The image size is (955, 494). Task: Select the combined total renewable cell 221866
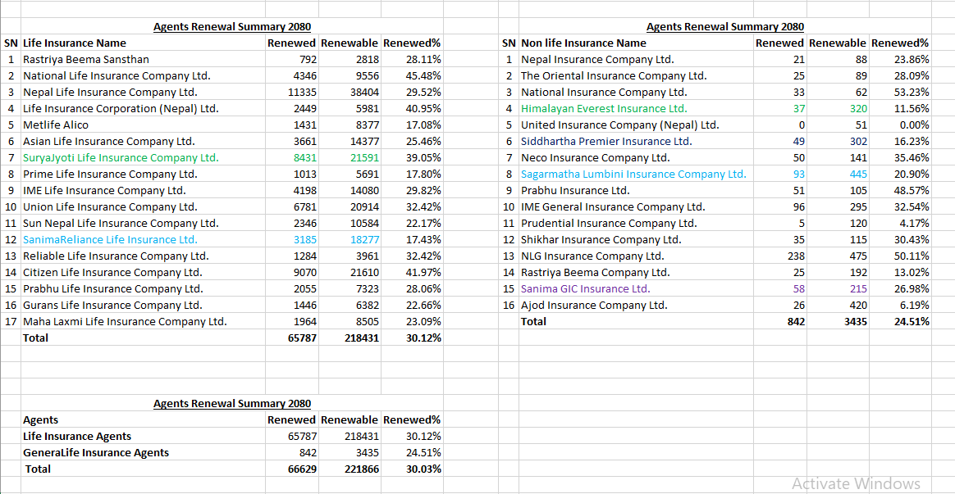(361, 469)
